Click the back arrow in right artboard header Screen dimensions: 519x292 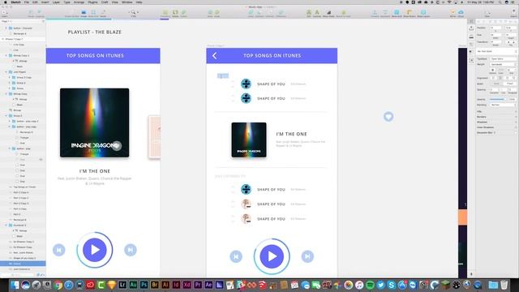point(214,56)
